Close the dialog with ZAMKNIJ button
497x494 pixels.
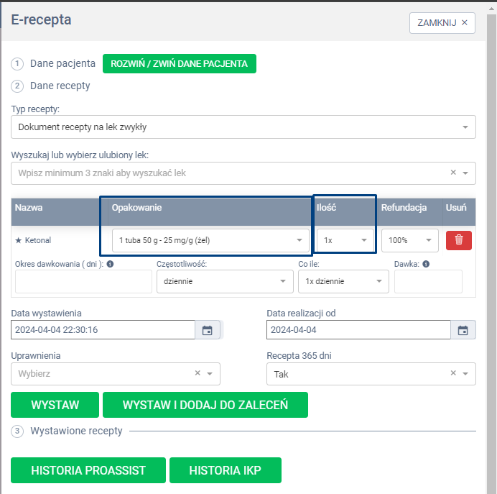(x=442, y=22)
